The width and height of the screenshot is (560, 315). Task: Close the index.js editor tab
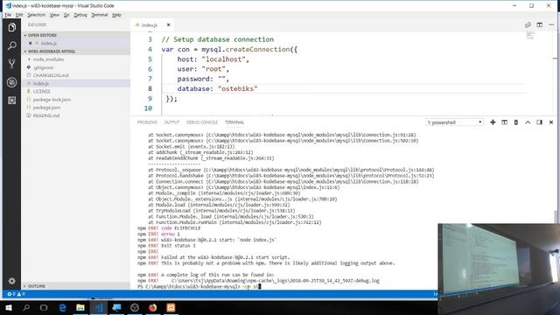[168, 25]
